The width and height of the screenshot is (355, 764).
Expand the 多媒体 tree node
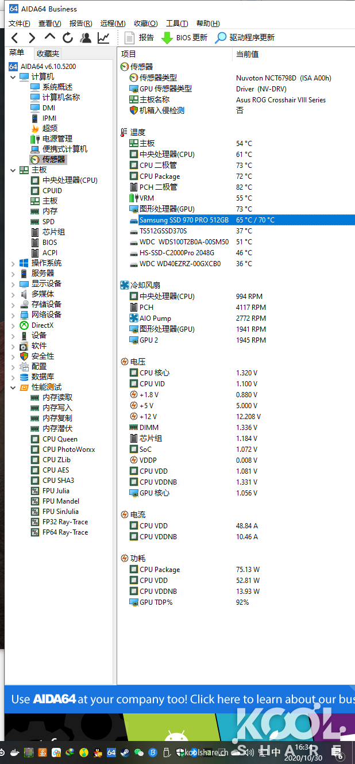click(x=13, y=294)
